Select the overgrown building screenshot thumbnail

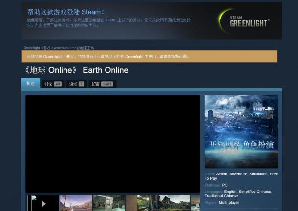tap(174, 203)
